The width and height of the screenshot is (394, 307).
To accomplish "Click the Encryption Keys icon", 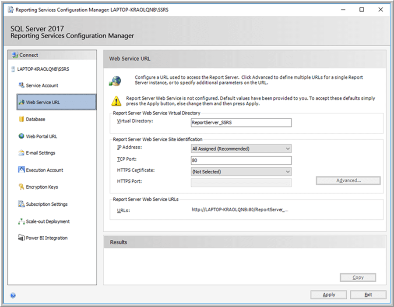I will click(x=21, y=187).
